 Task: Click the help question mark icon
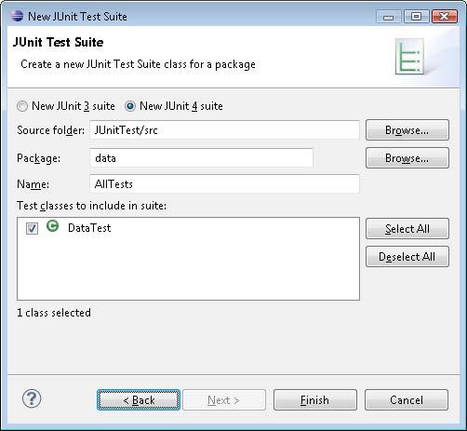pos(32,398)
